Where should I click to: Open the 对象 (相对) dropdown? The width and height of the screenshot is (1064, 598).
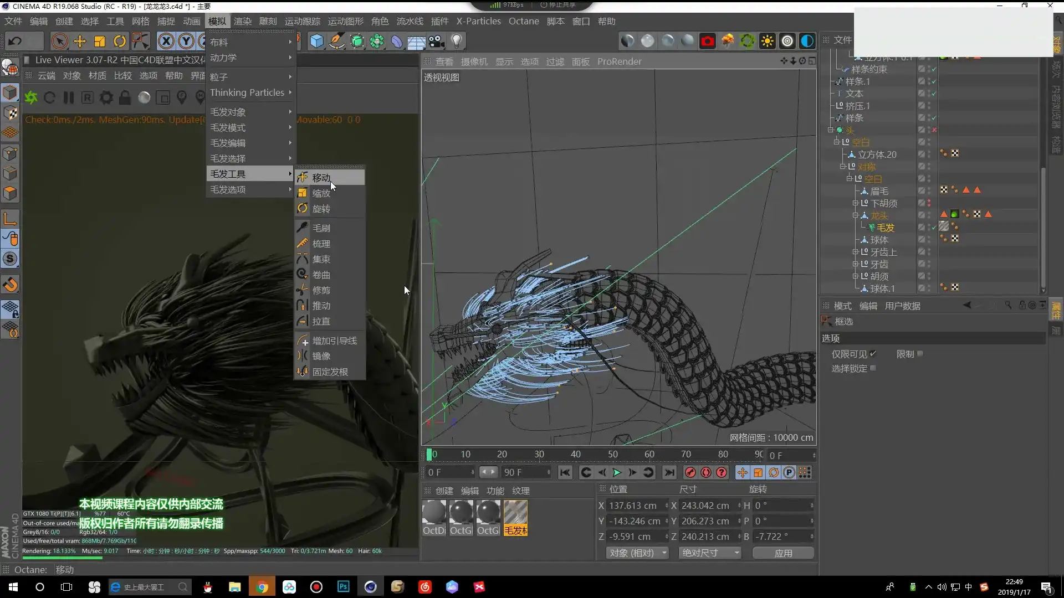(x=638, y=553)
